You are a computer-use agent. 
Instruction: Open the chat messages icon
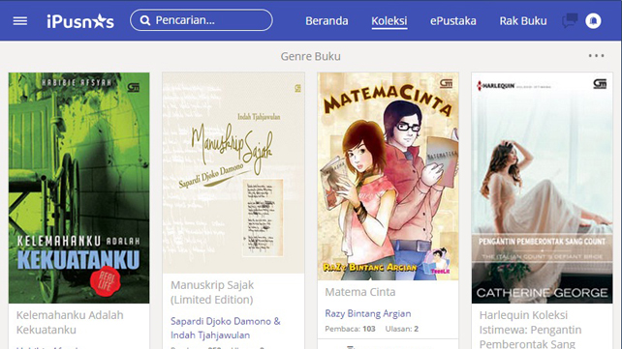coord(570,20)
